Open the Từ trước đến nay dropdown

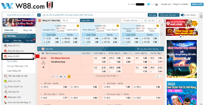(x=132, y=21)
